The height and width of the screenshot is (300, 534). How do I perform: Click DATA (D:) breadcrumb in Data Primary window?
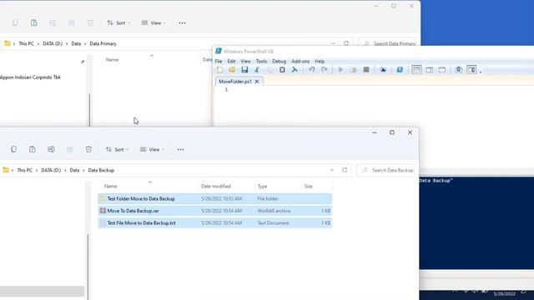click(x=53, y=43)
